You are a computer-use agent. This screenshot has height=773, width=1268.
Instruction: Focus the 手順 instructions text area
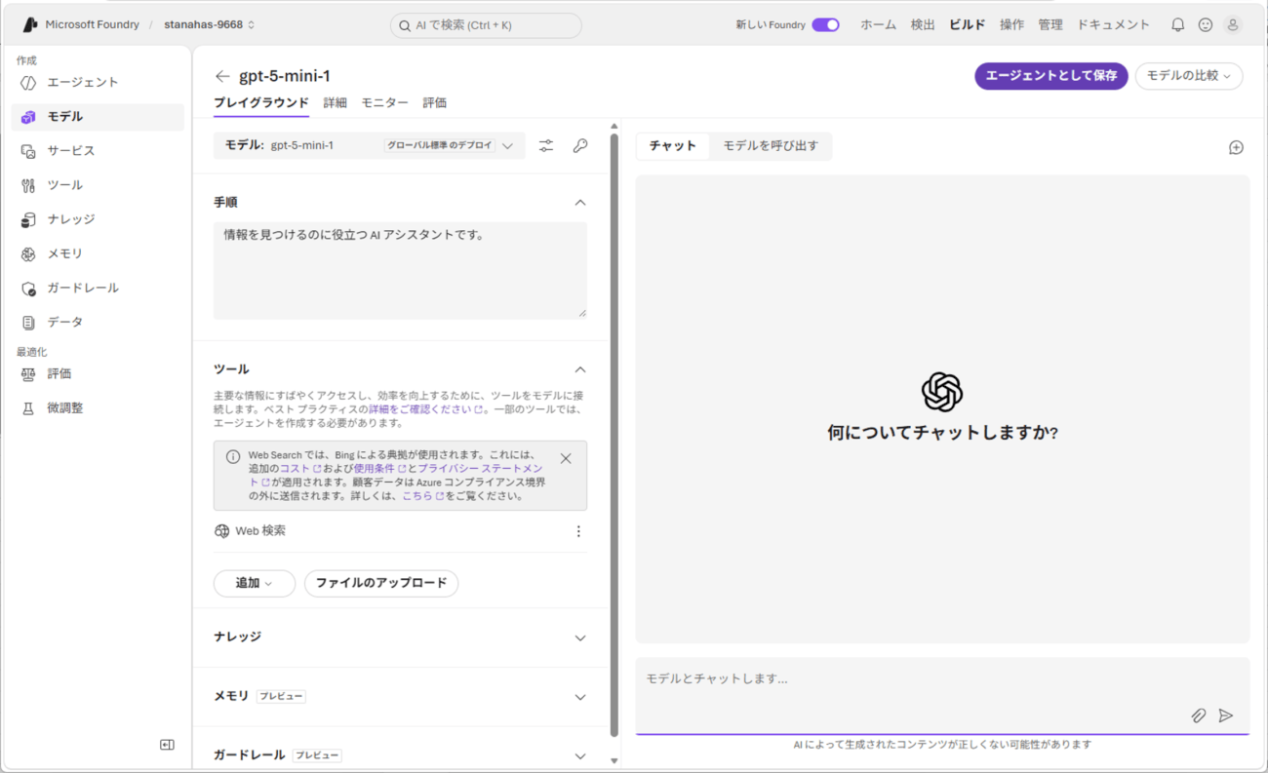[x=400, y=270]
